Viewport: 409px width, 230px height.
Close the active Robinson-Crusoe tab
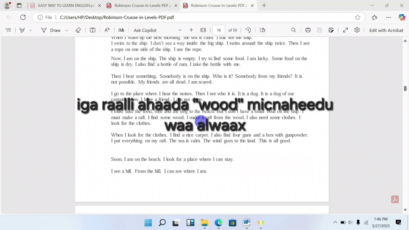[252, 5]
